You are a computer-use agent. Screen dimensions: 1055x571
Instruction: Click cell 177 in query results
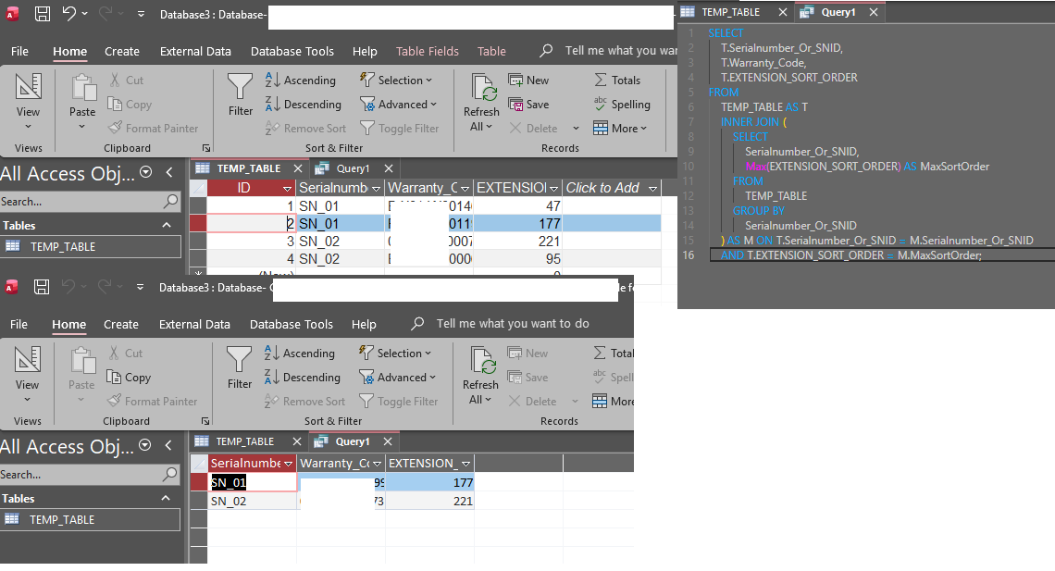coord(430,482)
